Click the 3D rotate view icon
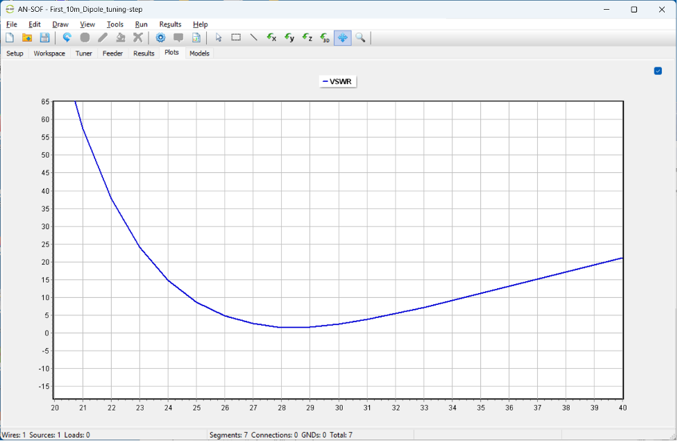The image size is (678, 441). coord(325,38)
